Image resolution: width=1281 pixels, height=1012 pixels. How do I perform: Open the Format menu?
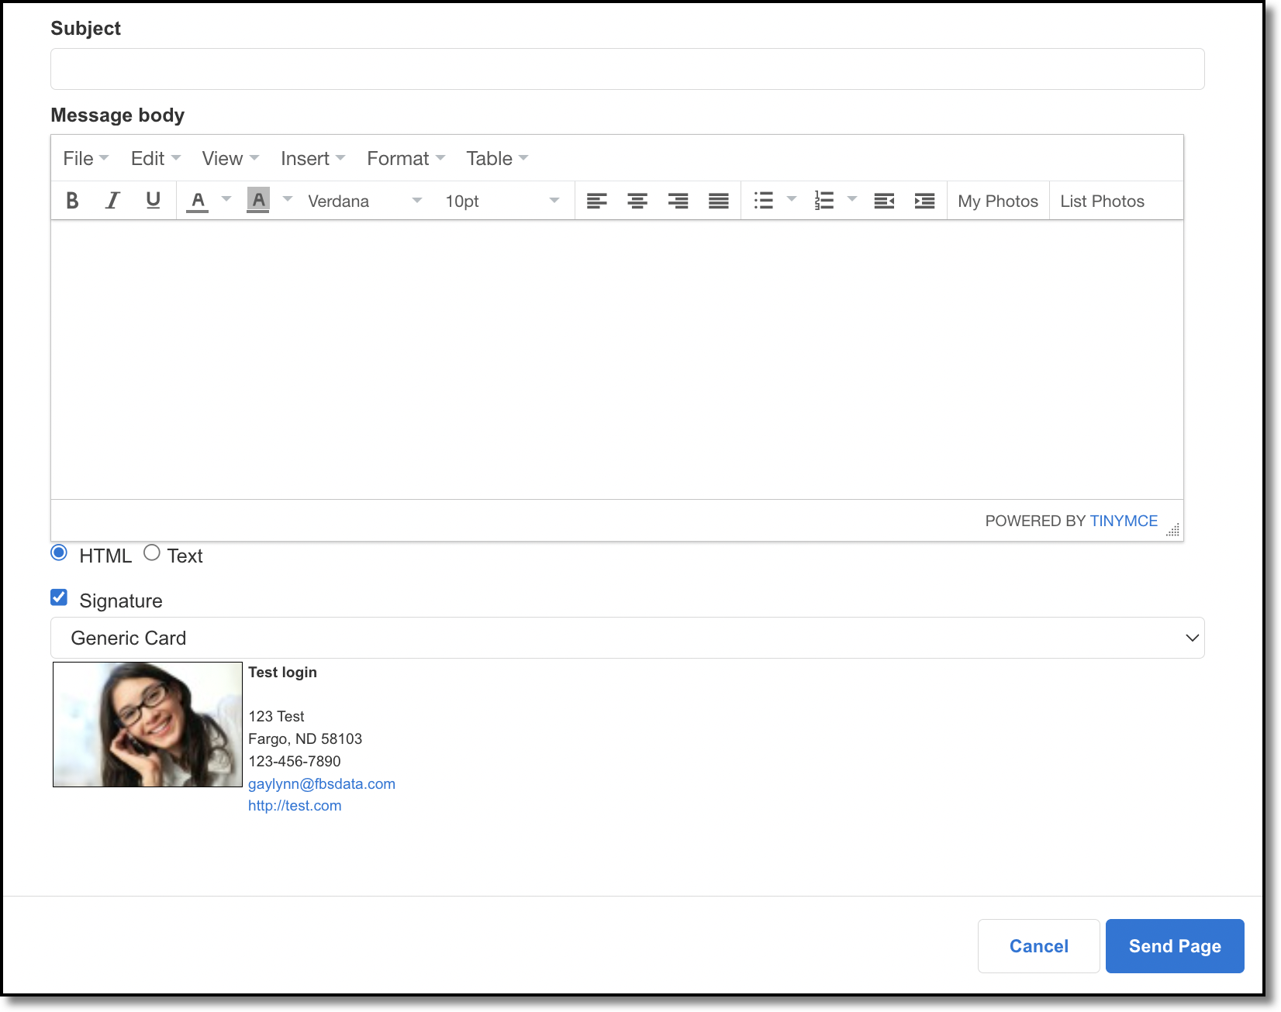click(406, 158)
